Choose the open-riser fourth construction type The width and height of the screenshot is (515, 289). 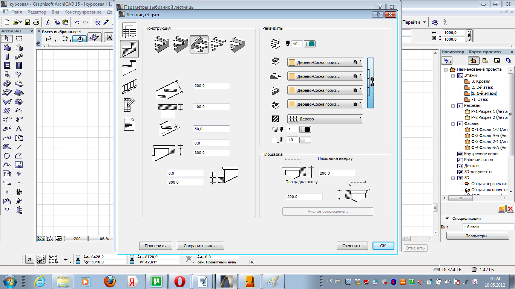(219, 44)
